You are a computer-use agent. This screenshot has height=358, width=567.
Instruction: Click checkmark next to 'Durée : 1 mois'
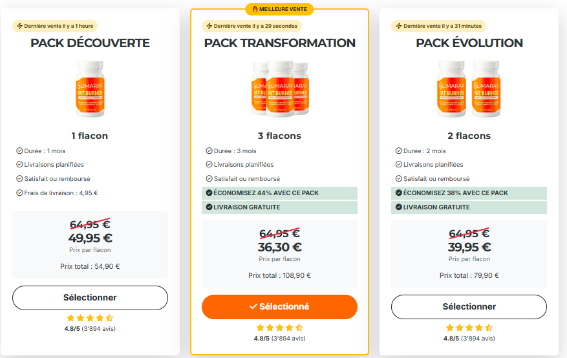click(x=19, y=151)
